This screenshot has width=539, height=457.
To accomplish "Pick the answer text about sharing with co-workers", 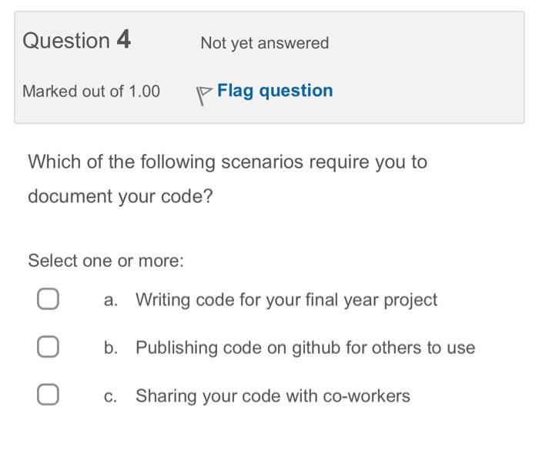I will point(273,396).
